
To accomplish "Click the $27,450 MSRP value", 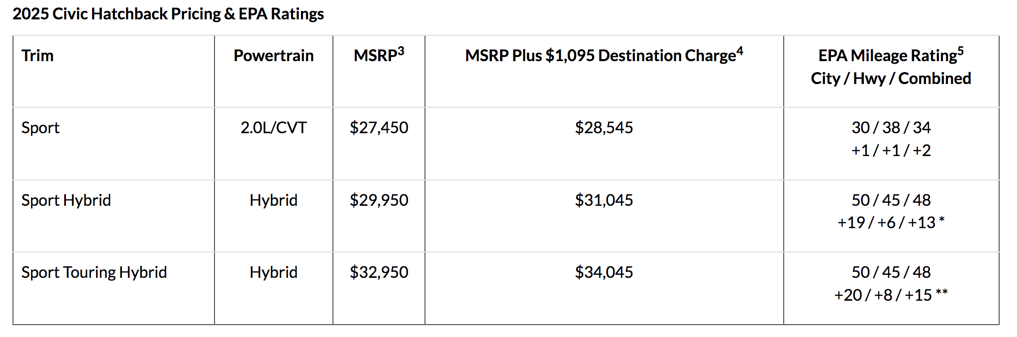I will tap(379, 128).
